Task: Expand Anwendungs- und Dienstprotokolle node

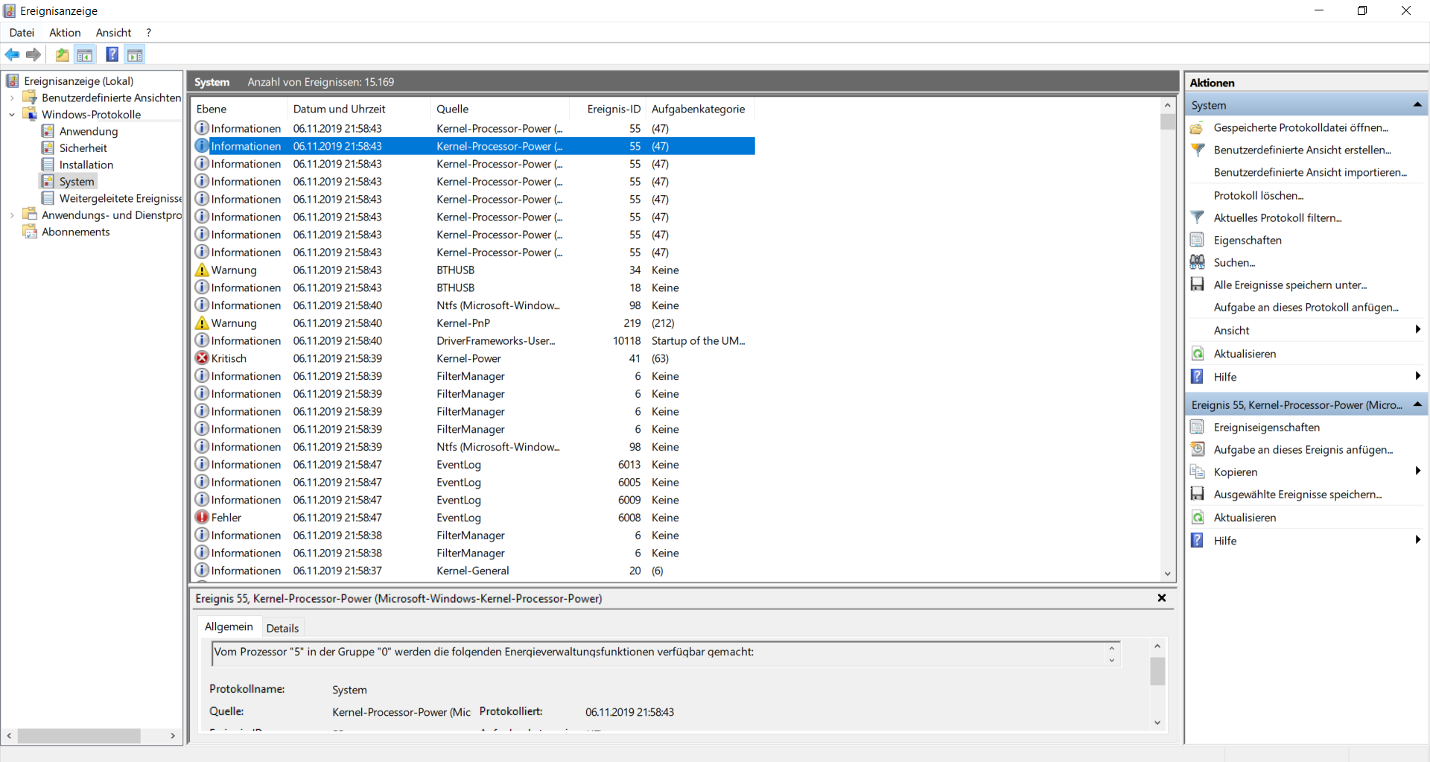Action: click(x=12, y=215)
